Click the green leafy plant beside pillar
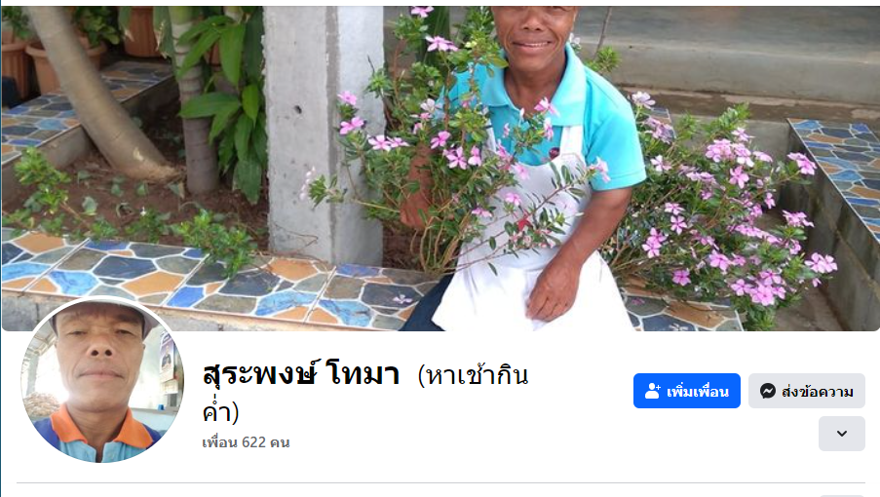The width and height of the screenshot is (880, 497). (x=224, y=101)
